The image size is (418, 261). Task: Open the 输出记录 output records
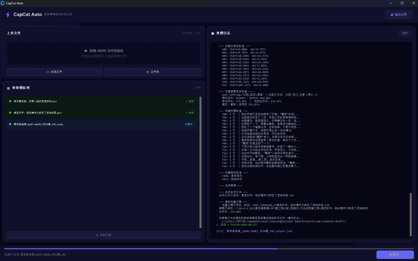[x=399, y=15]
